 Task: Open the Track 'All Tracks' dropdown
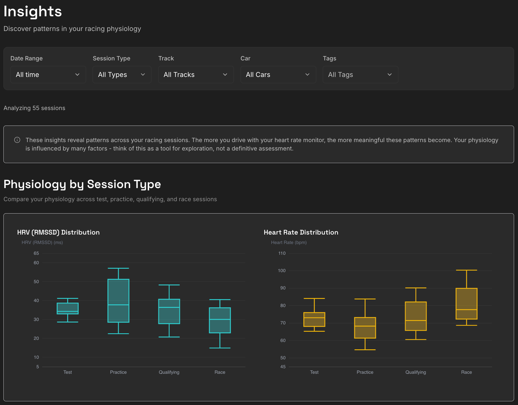pyautogui.click(x=196, y=75)
